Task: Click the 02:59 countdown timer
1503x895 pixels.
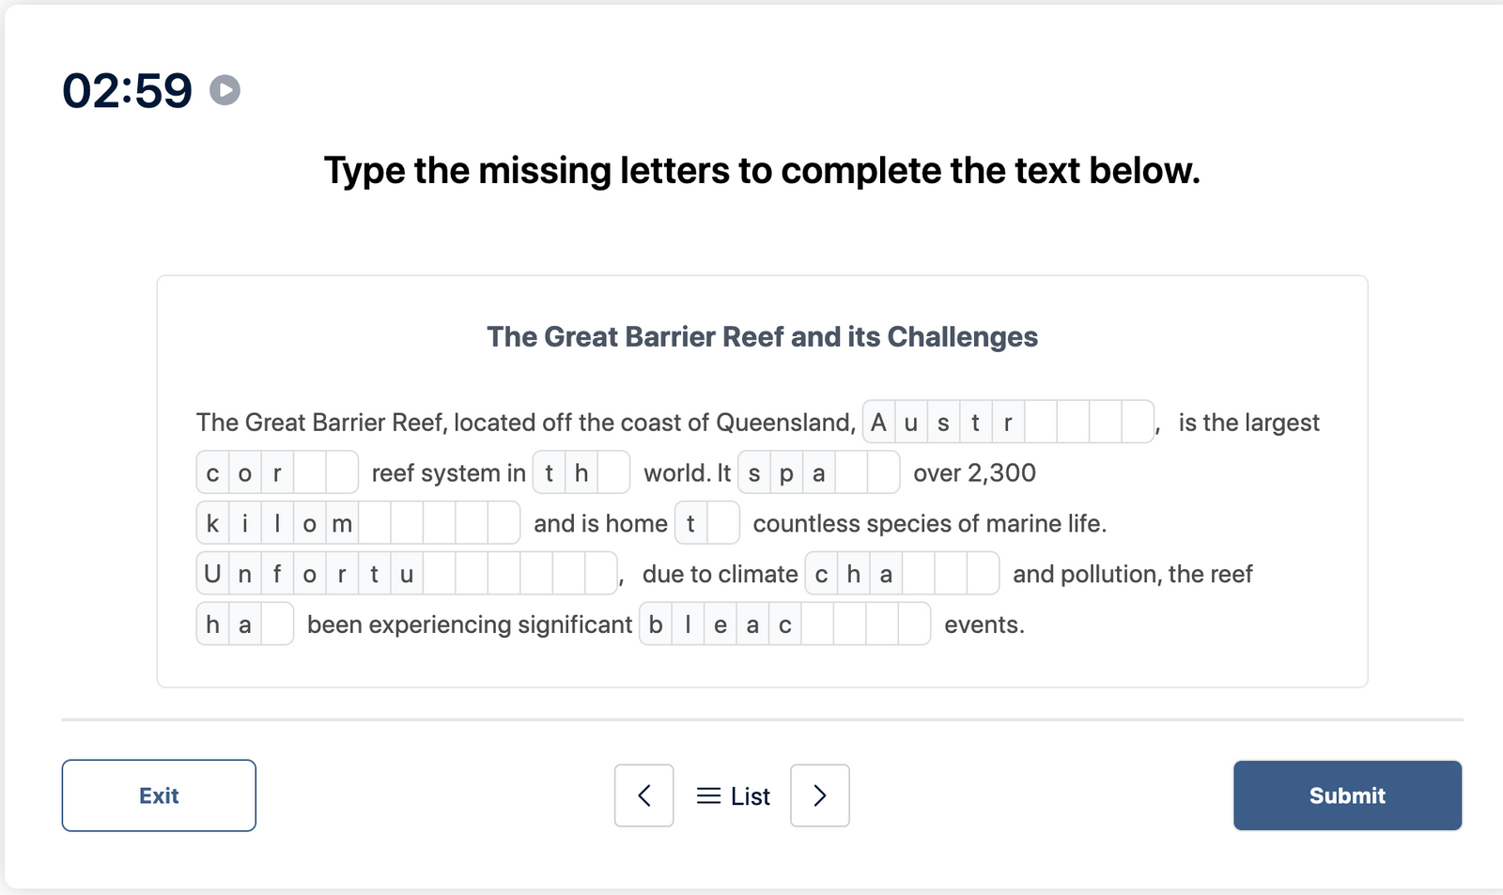Action: coord(128,91)
